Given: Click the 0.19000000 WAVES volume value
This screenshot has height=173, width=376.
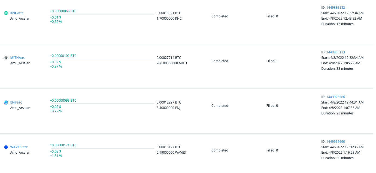Looking at the screenshot, I should (171, 153).
